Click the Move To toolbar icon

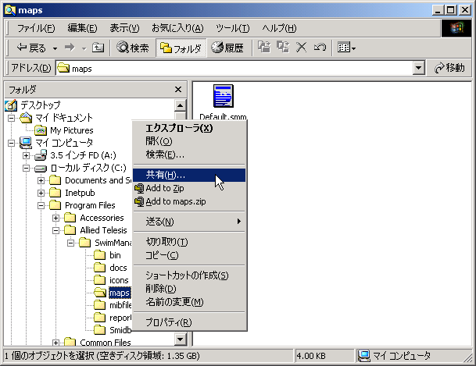tap(264, 48)
